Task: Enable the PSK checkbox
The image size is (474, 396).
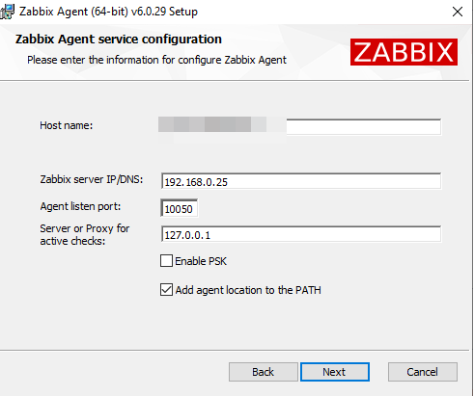Action: (x=166, y=261)
